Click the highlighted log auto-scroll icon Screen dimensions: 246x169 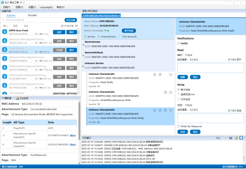click(x=241, y=138)
